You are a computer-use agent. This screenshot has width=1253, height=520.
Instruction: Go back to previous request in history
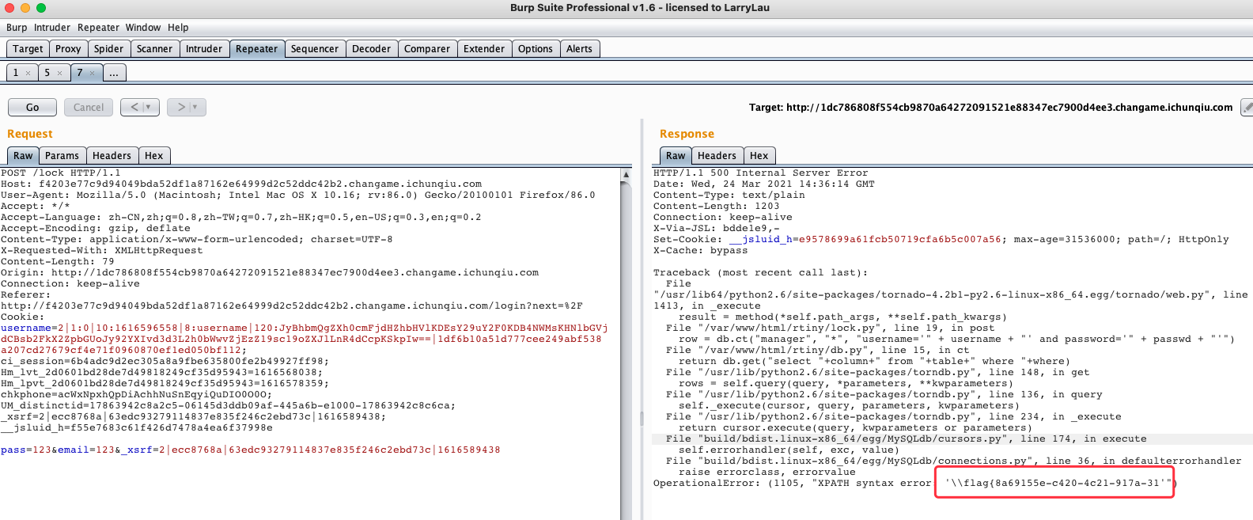[134, 107]
